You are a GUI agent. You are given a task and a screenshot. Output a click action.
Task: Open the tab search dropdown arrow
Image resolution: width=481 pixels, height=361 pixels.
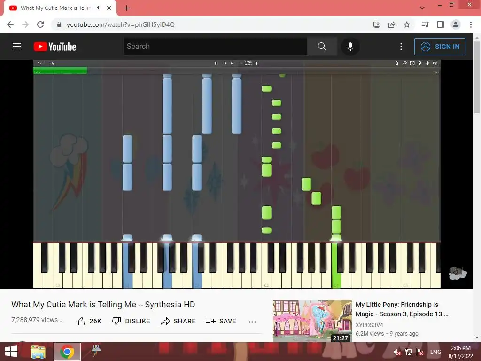point(422,8)
